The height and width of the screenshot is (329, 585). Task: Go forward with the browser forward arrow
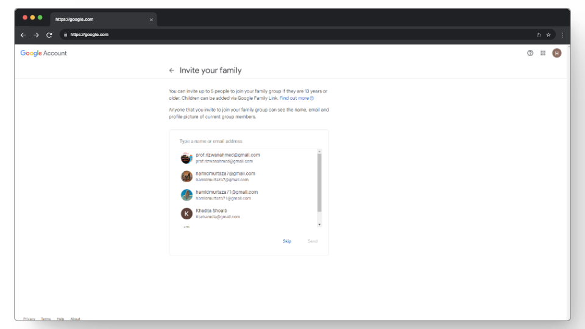point(36,35)
